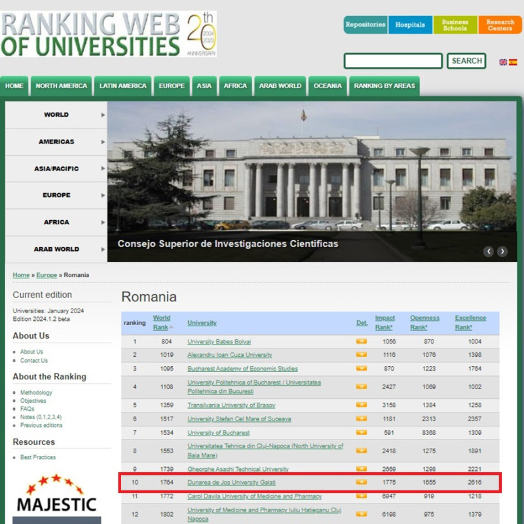
Task: Open Asia navigation tab
Action: (204, 86)
